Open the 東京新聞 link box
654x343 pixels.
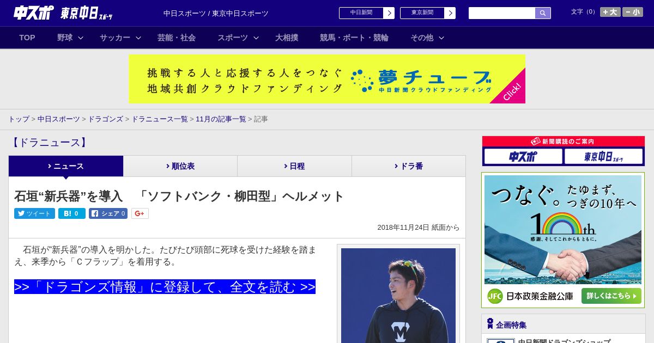422,13
